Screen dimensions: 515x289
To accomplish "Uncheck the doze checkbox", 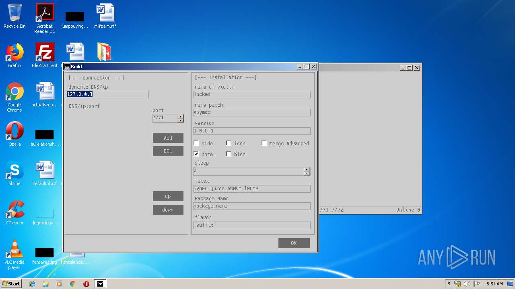I will coord(196,154).
